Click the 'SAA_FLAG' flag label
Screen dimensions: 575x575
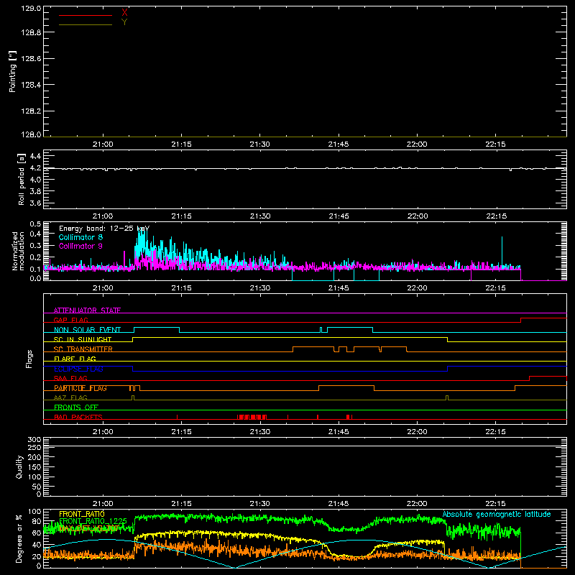[x=70, y=378]
